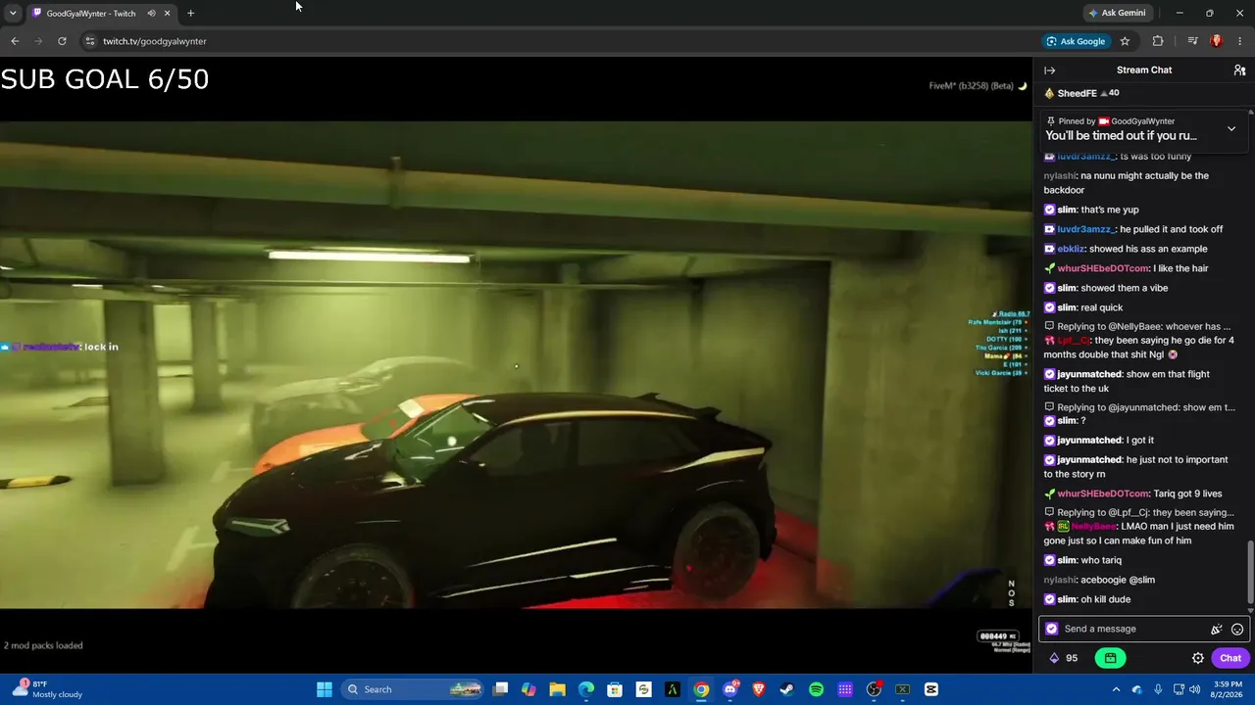Open microphone status in system tray
Viewport: 1255px width, 705px height.
[x=1158, y=689]
